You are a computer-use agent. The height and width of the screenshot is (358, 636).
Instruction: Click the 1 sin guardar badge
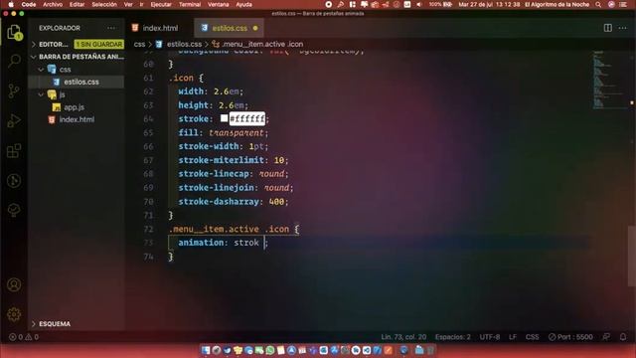click(x=99, y=44)
